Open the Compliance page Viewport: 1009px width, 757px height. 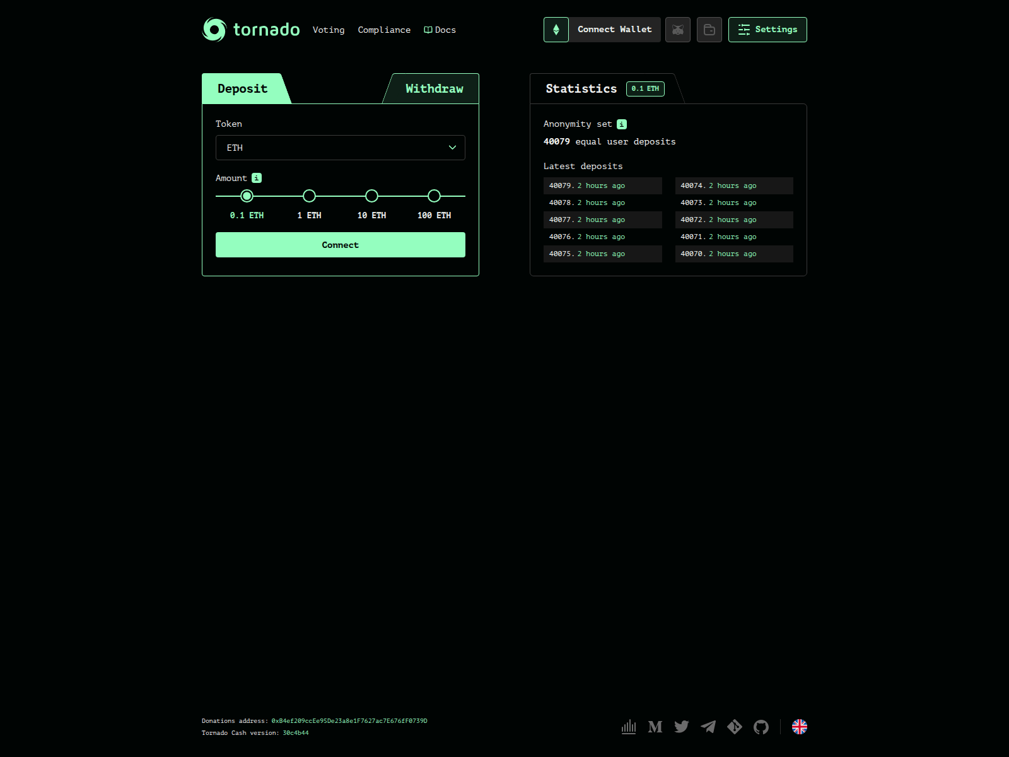coord(384,30)
